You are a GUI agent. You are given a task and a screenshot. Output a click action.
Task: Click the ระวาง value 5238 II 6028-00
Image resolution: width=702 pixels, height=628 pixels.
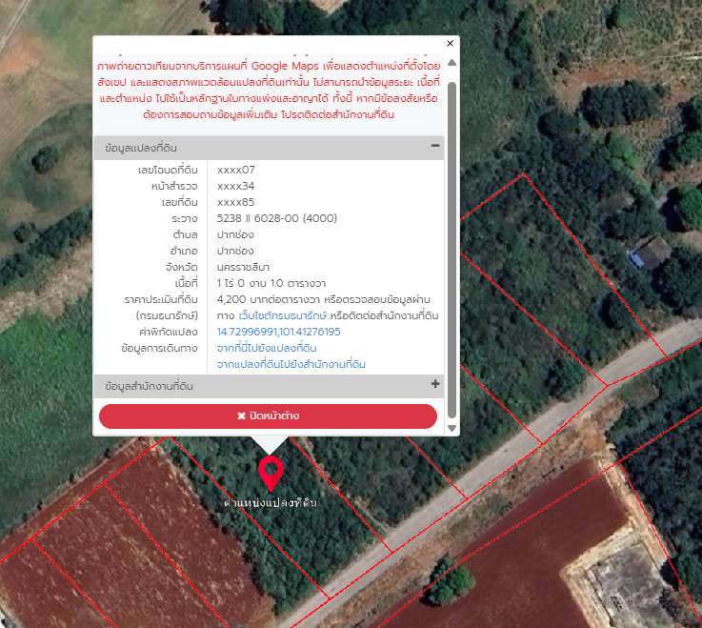tap(277, 218)
